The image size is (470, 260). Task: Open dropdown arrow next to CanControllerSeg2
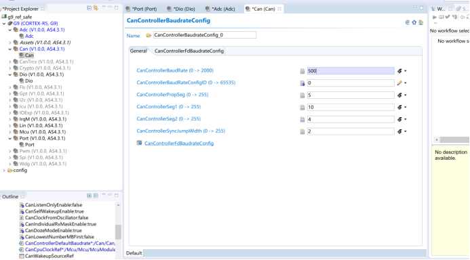pos(406,119)
